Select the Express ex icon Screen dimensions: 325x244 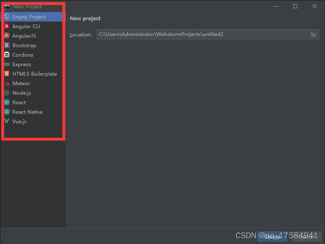pyautogui.click(x=7, y=64)
